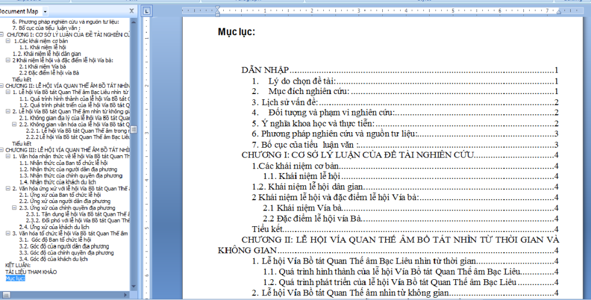Click the 'Mục lục:' heading in document

coord(237,32)
